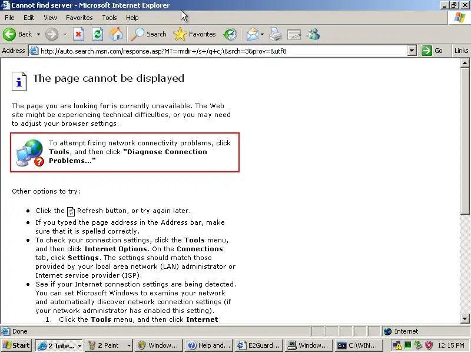Open the Forward history dropdown arrow

(65, 35)
